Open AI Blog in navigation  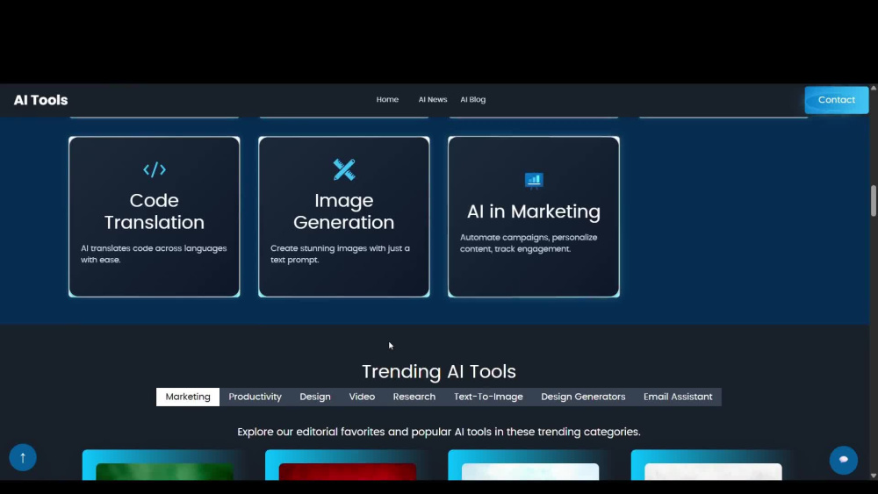pyautogui.click(x=473, y=99)
